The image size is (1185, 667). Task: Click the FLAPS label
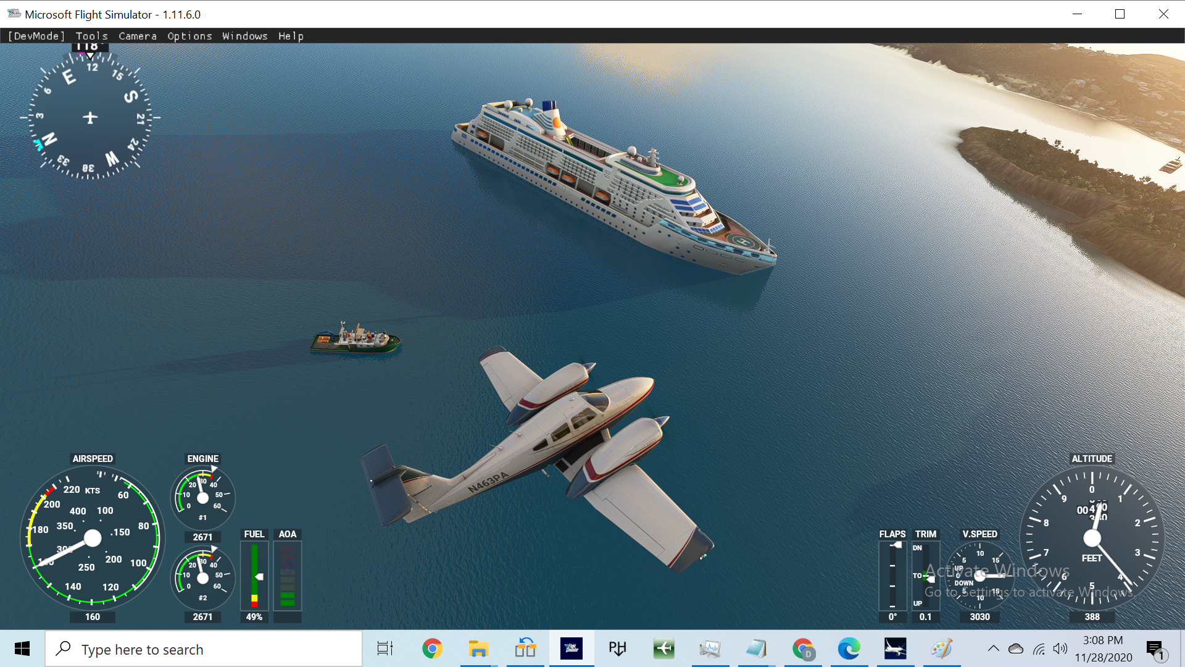[x=892, y=534]
